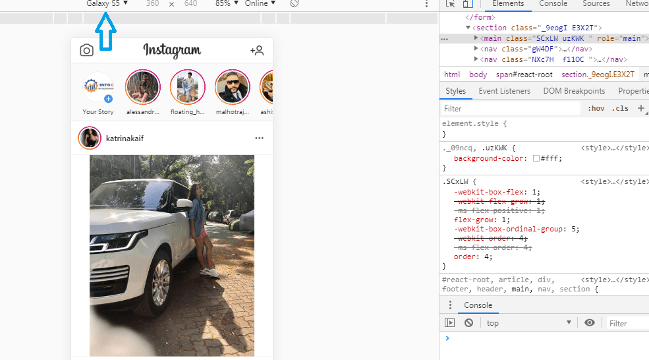Add new style rule with the plus icon

pos(640,108)
